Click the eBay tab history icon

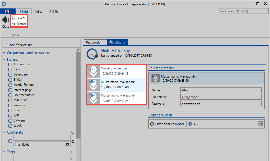coord(111,42)
